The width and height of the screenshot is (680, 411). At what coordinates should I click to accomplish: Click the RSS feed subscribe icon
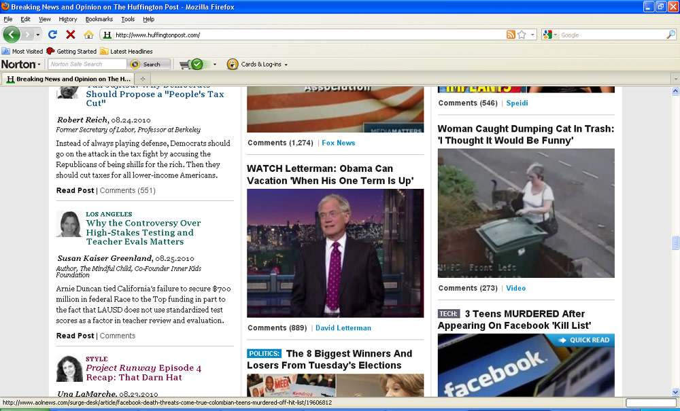coord(511,35)
